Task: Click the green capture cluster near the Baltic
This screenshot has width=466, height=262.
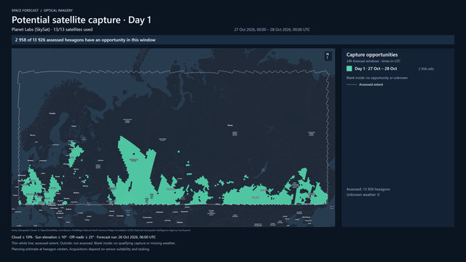Action: [75, 154]
